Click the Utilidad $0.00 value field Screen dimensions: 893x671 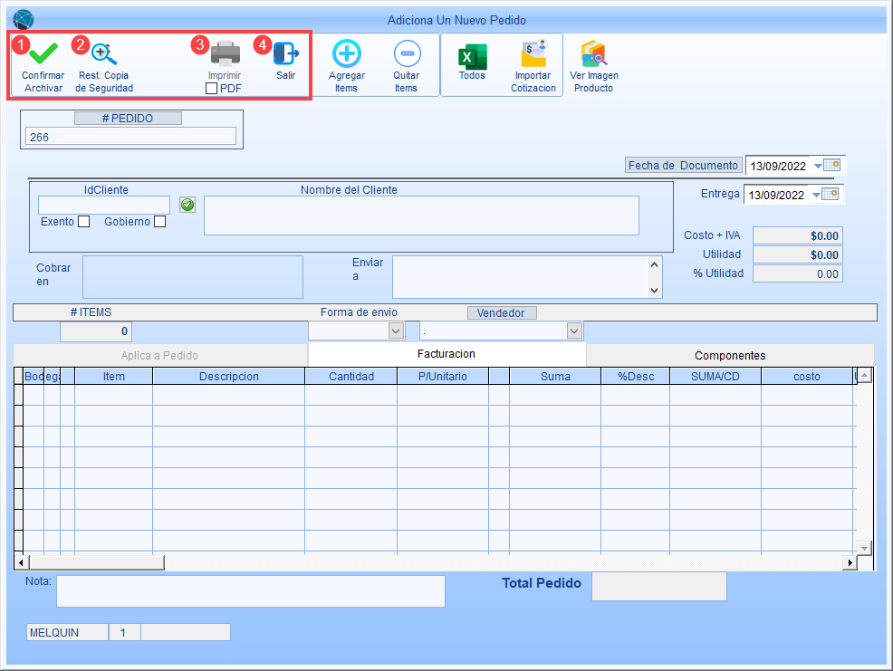(x=797, y=254)
